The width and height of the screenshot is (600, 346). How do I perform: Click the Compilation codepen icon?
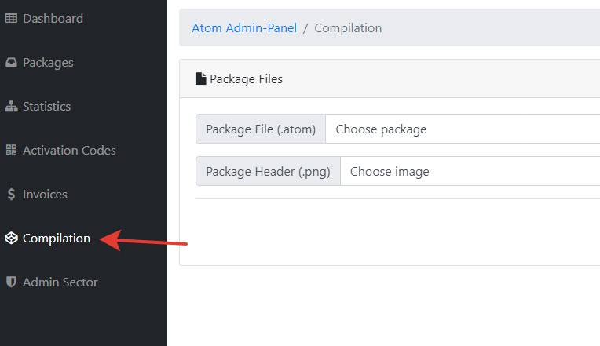click(11, 239)
